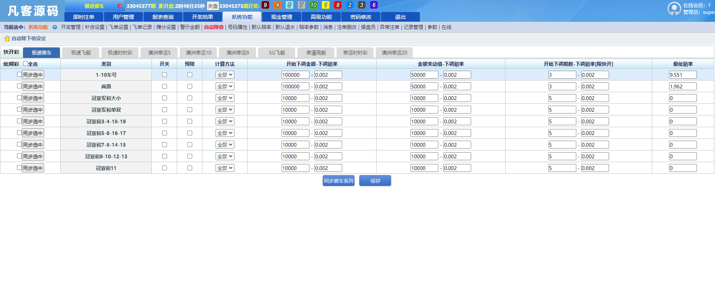Open the 高级功能 main tab
The image size is (715, 299).
click(x=321, y=17)
